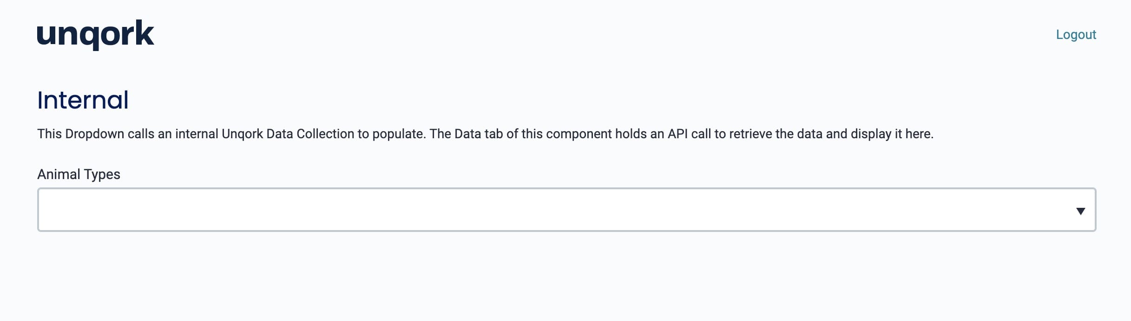Click the words "API call" in description
This screenshot has height=321, width=1131.
click(689, 134)
